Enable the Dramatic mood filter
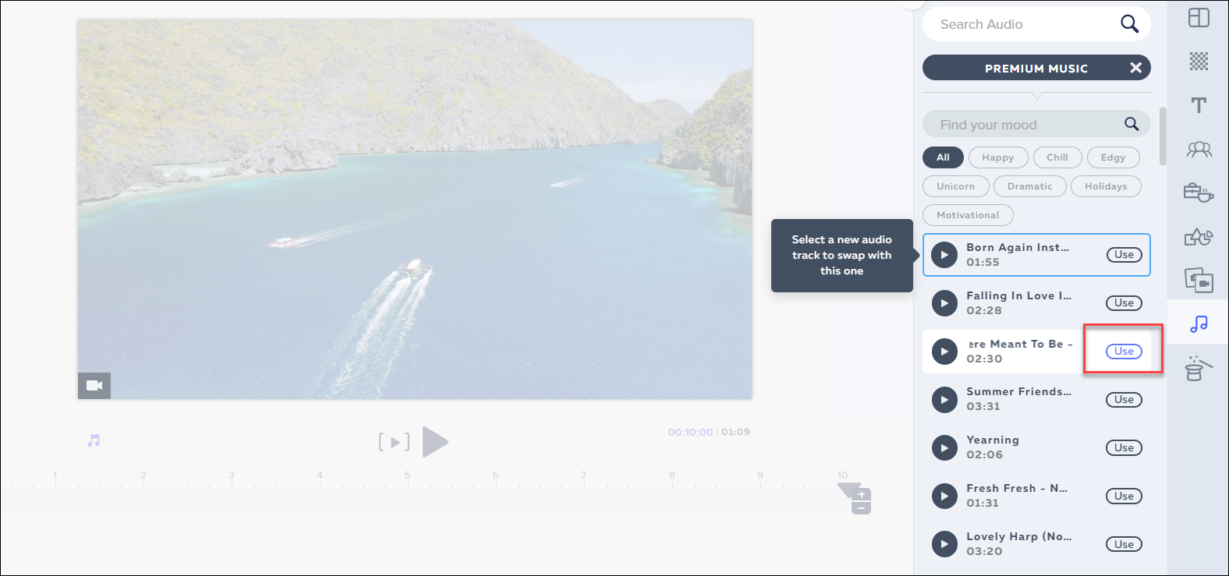The image size is (1229, 576). [1029, 186]
